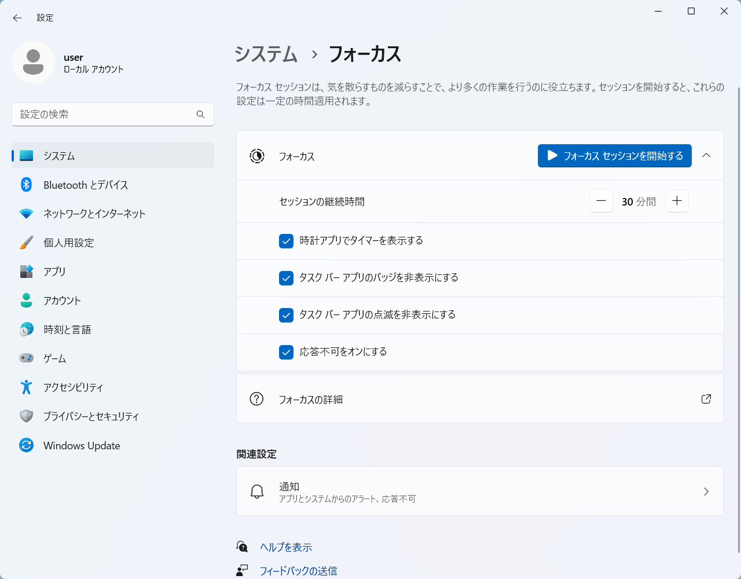Click the Bluetooth とデバイス icon
Image resolution: width=741 pixels, height=579 pixels.
(26, 185)
